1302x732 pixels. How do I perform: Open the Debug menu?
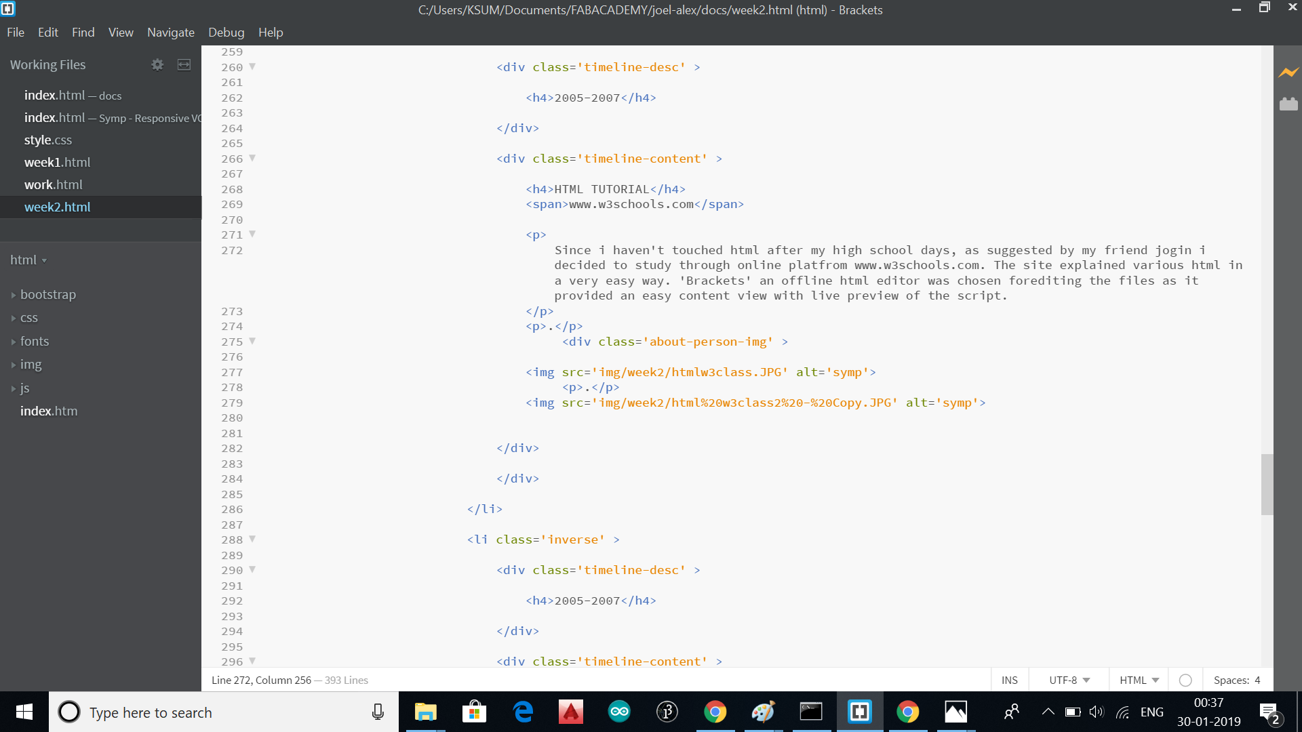click(x=226, y=32)
